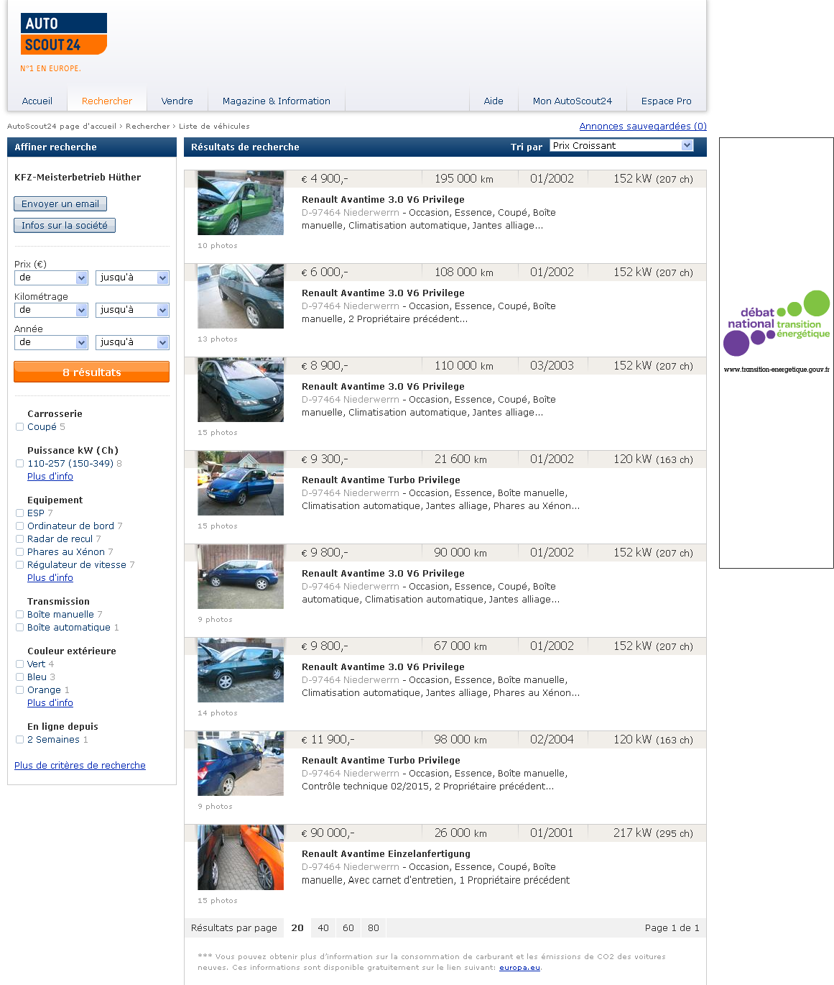Screen dimensions: 834x985
Task: Show 40 results per page
Action: click(x=323, y=928)
